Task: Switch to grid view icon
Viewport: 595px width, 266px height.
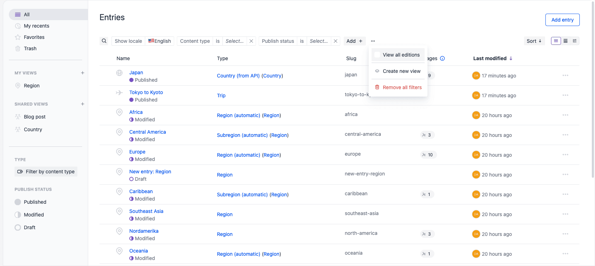Action: (x=574, y=41)
